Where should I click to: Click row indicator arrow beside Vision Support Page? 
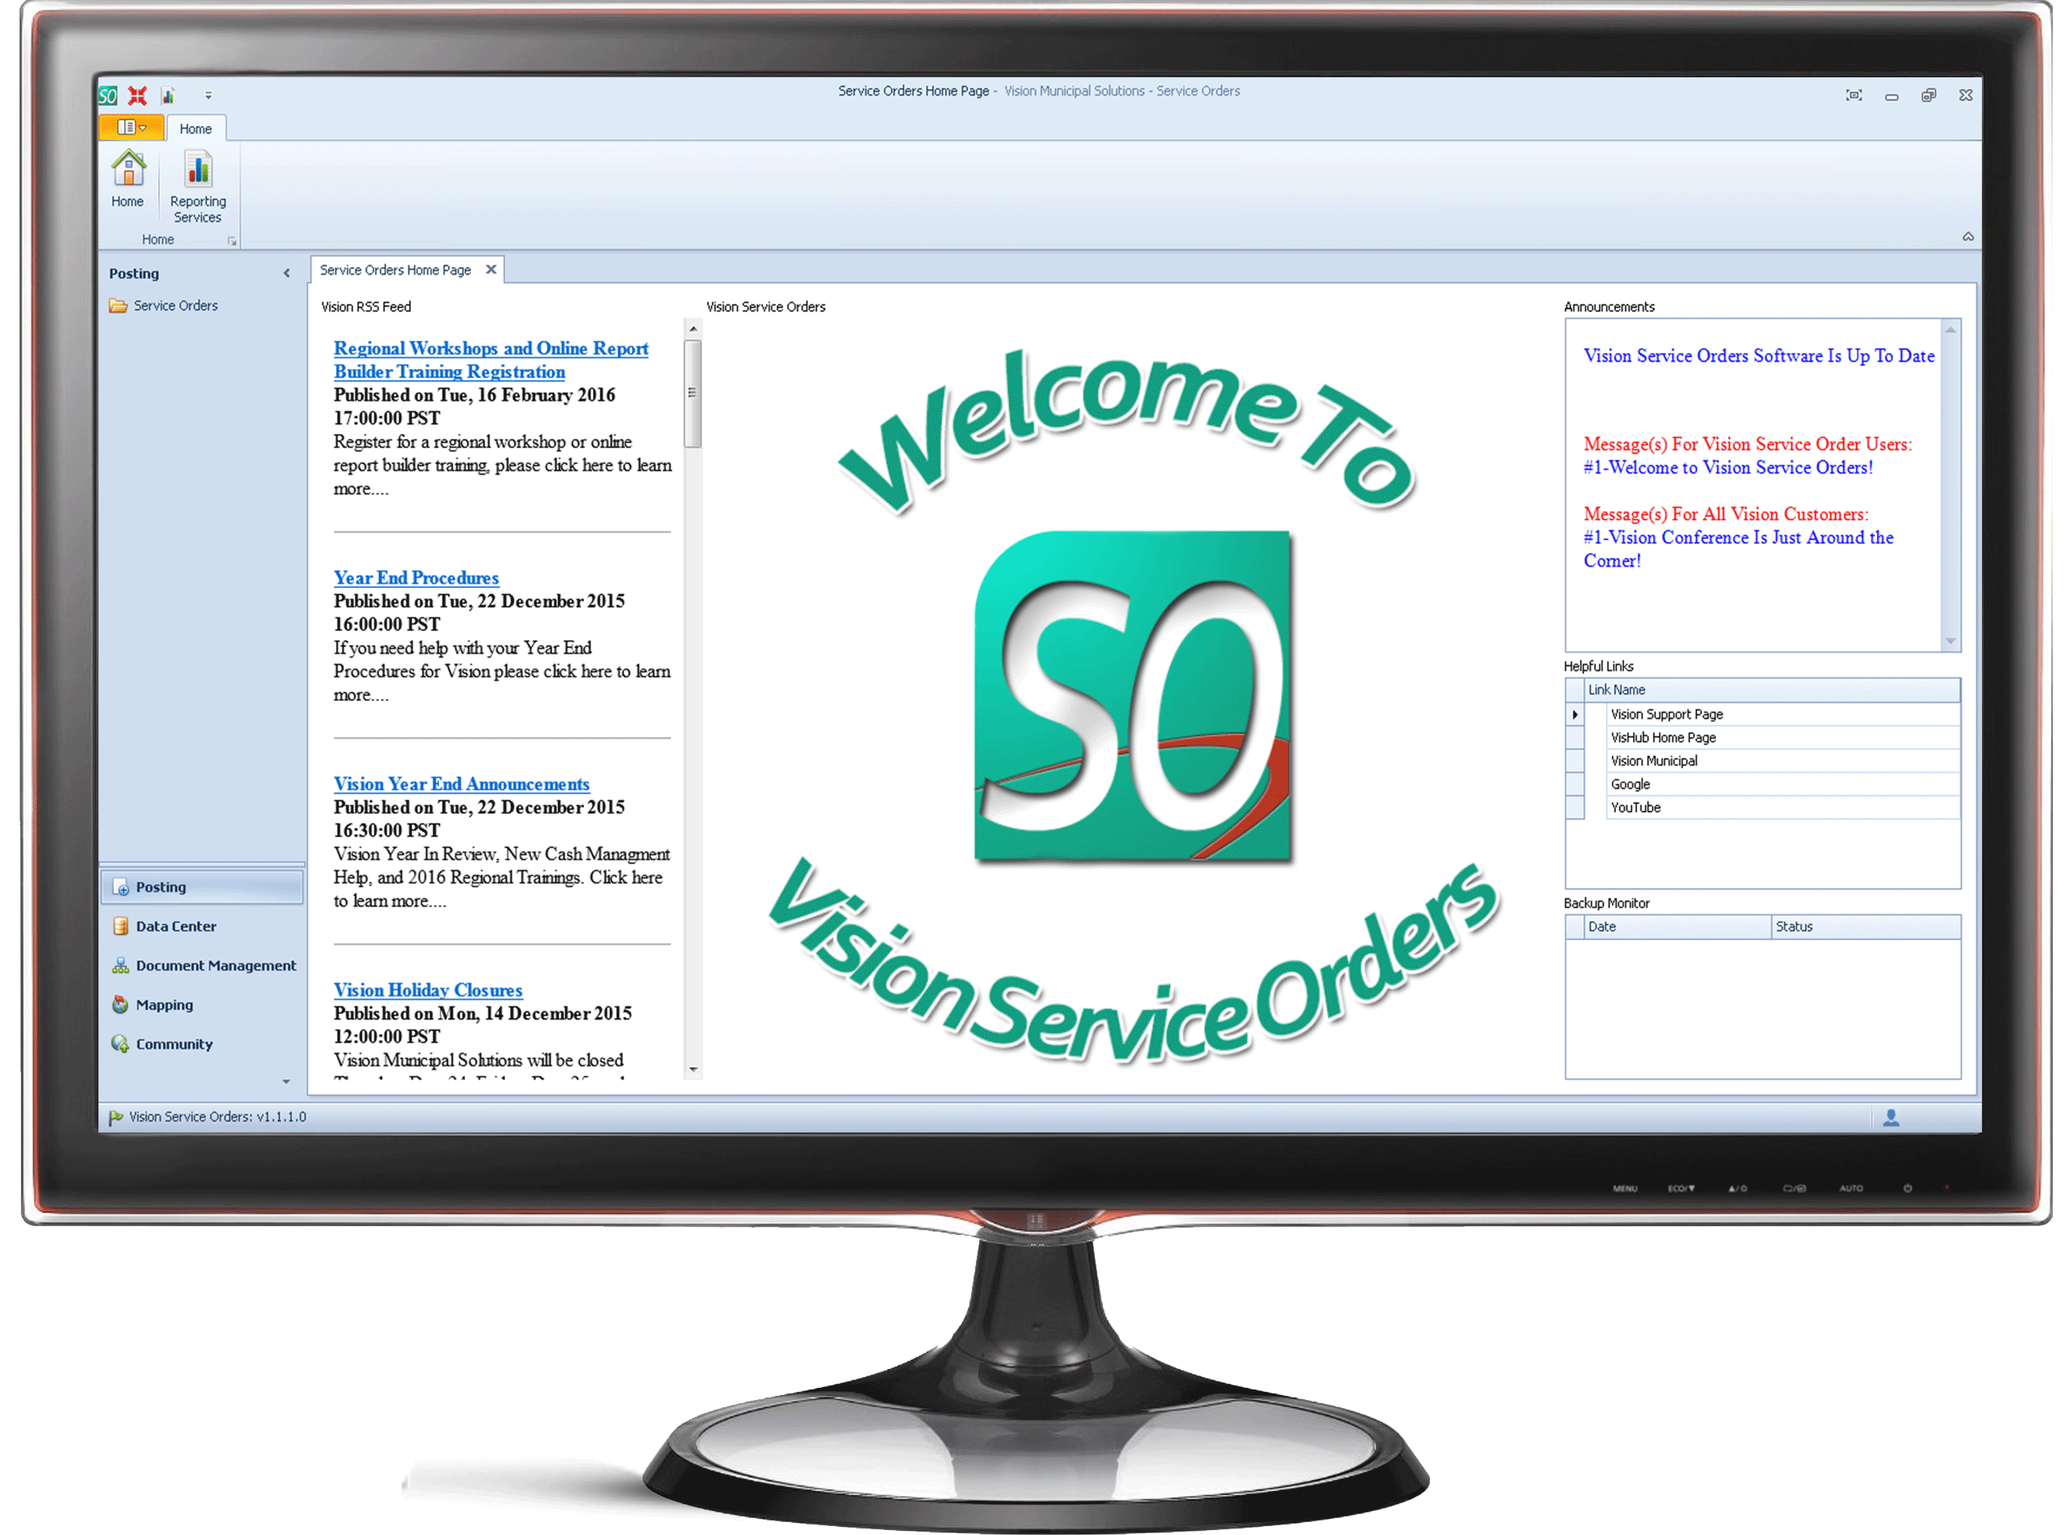pos(1575,715)
